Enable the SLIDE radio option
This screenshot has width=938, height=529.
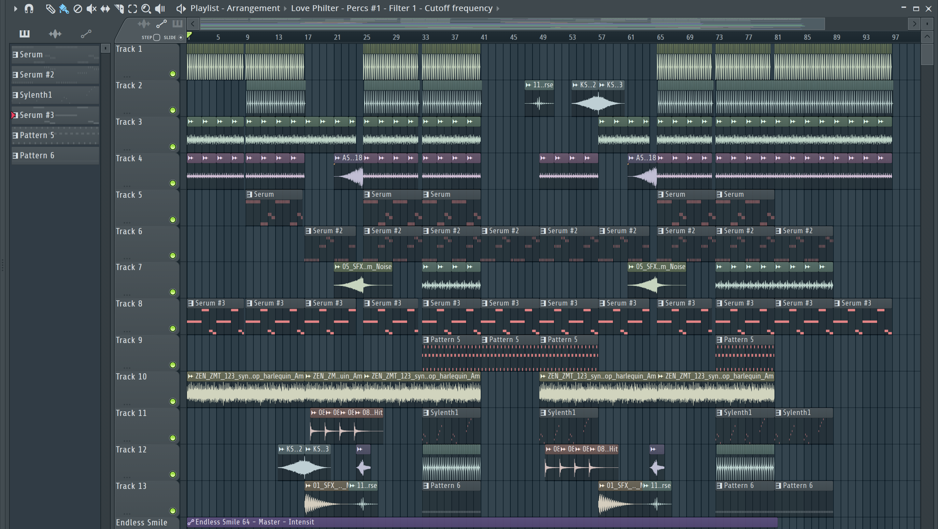[x=181, y=37]
